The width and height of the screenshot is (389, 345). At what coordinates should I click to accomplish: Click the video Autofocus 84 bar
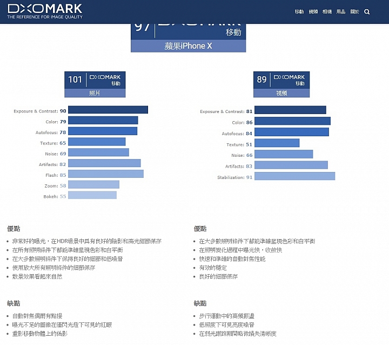[x=292, y=132]
